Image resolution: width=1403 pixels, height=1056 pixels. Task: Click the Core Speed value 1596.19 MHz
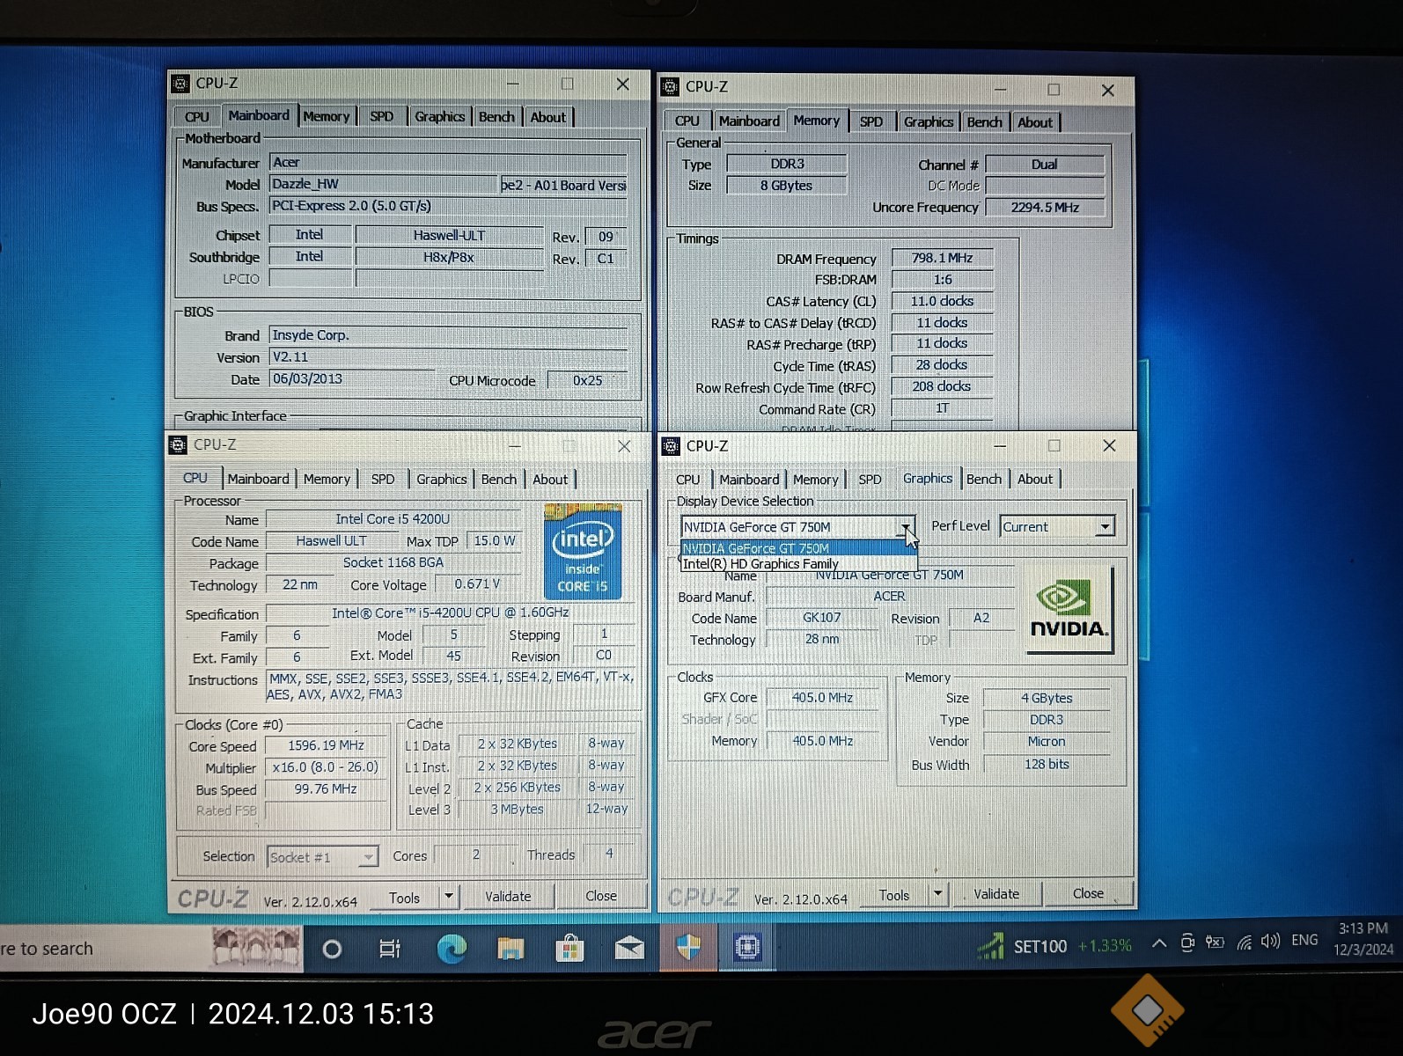point(326,745)
